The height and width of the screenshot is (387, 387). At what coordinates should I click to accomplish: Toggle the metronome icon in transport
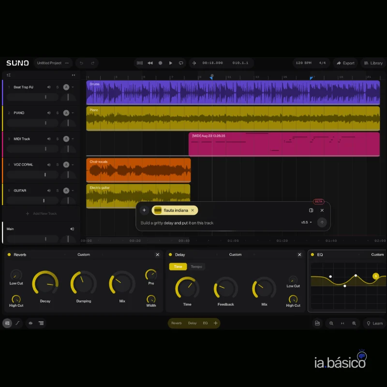point(140,63)
